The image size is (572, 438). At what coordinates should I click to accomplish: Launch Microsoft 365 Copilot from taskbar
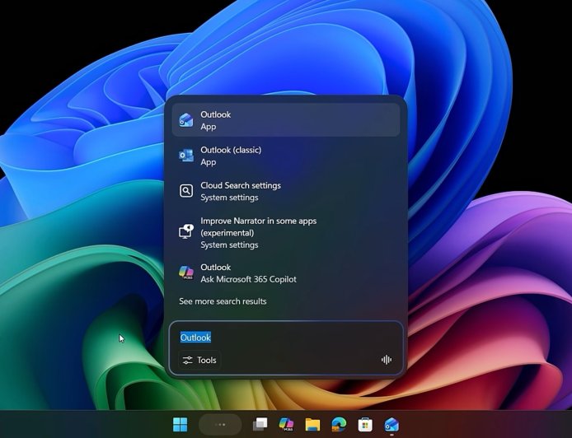[286, 424]
